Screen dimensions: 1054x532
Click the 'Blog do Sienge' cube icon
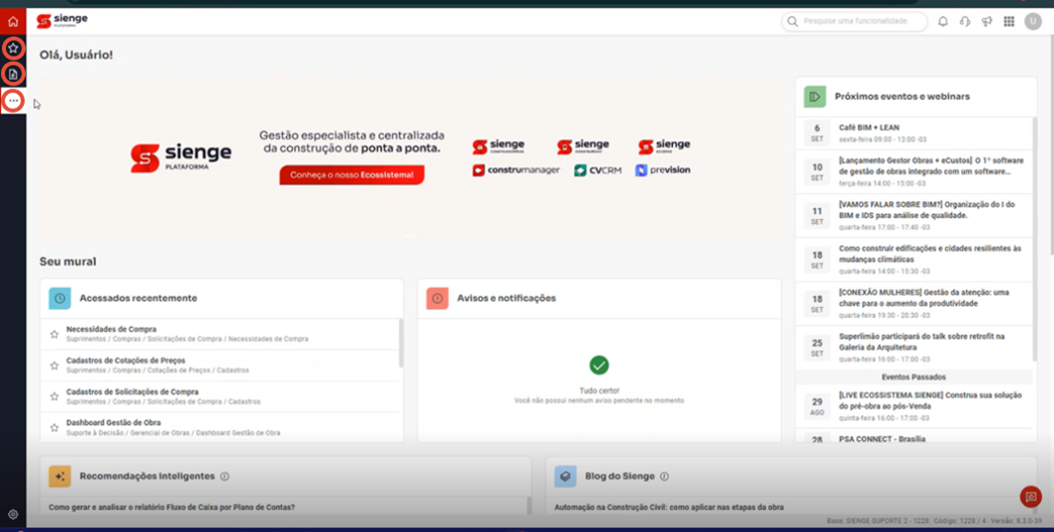(565, 476)
